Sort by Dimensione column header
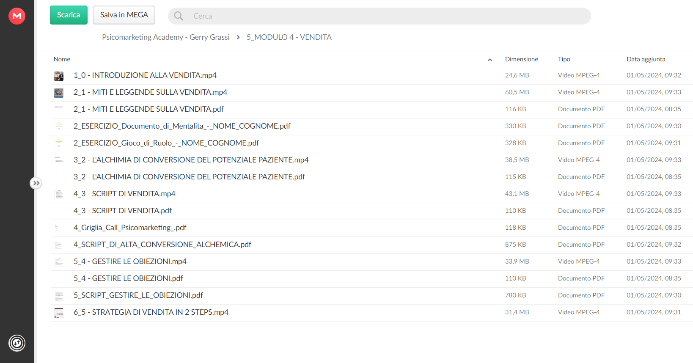Image resolution: width=693 pixels, height=363 pixels. click(521, 59)
